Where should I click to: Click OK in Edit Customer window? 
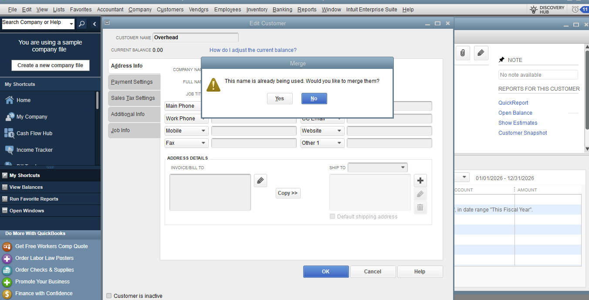coord(326,272)
